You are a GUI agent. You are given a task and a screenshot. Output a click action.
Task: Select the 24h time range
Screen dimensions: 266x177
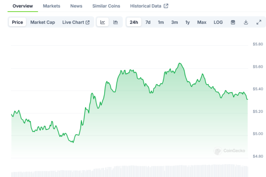pos(134,22)
